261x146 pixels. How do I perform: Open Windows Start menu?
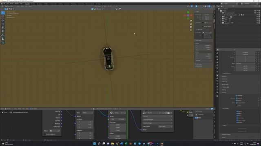95,144
